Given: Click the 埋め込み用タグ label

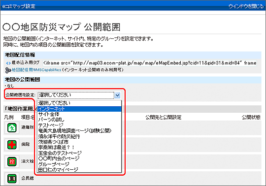Looking at the screenshot, I should coord(26,62).
